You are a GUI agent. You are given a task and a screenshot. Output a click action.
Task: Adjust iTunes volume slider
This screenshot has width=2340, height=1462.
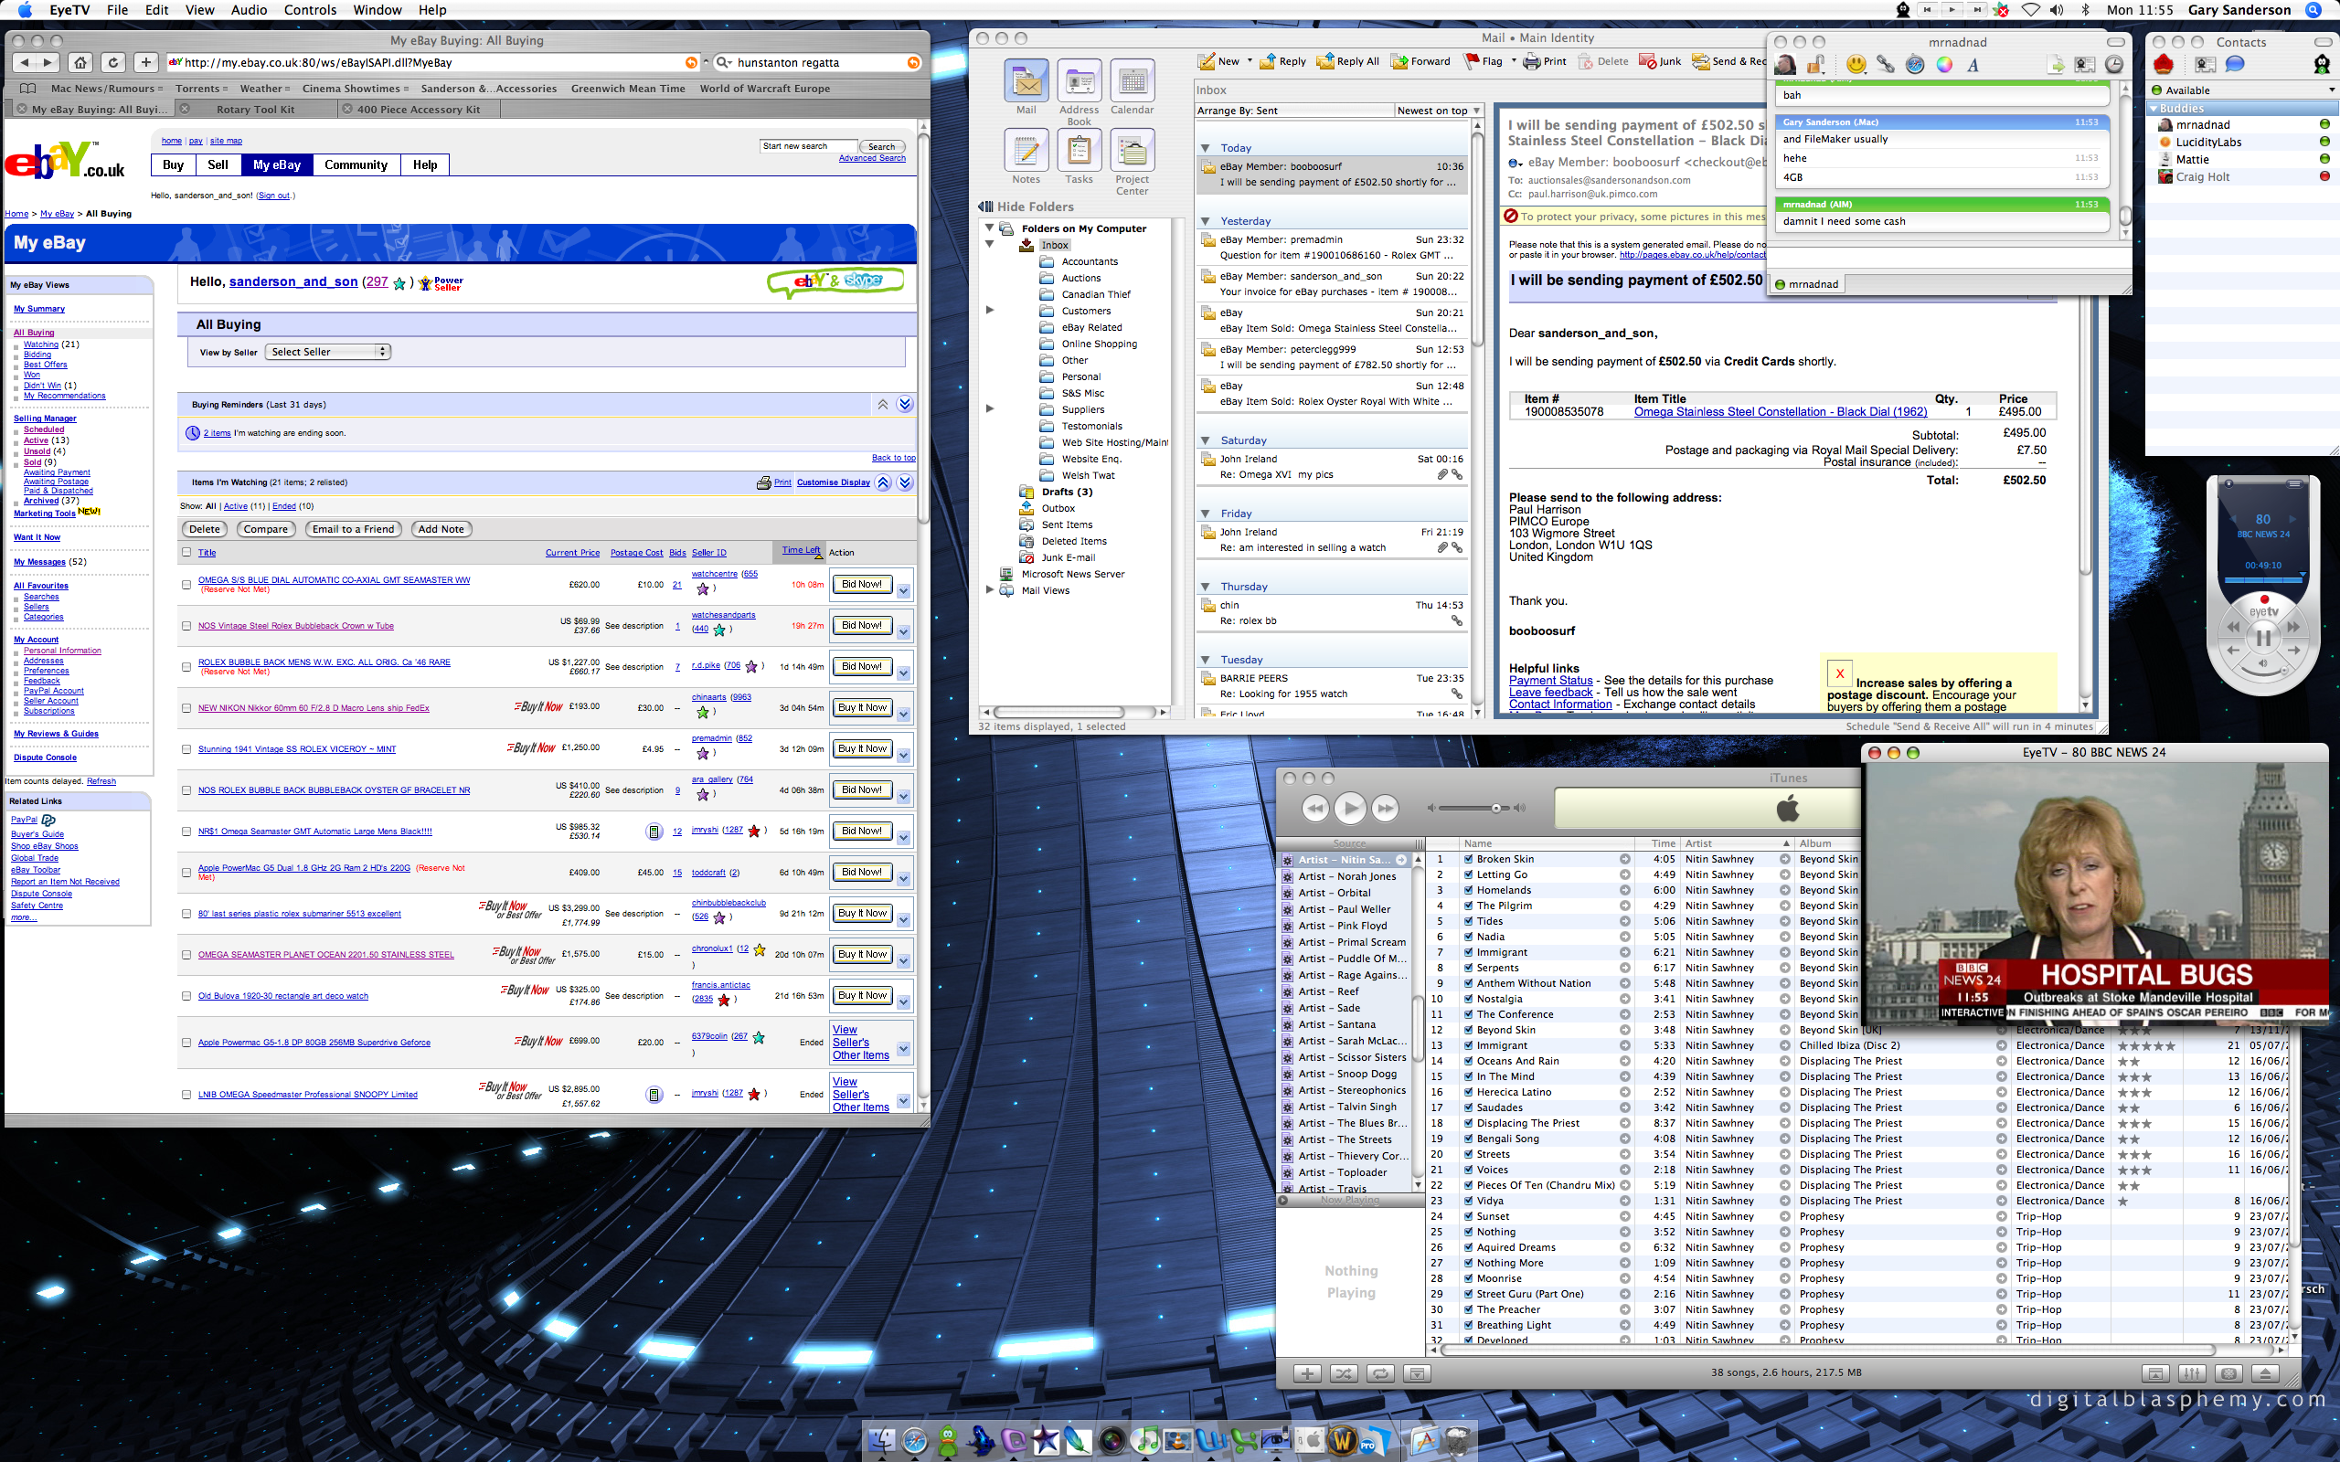pos(1478,808)
